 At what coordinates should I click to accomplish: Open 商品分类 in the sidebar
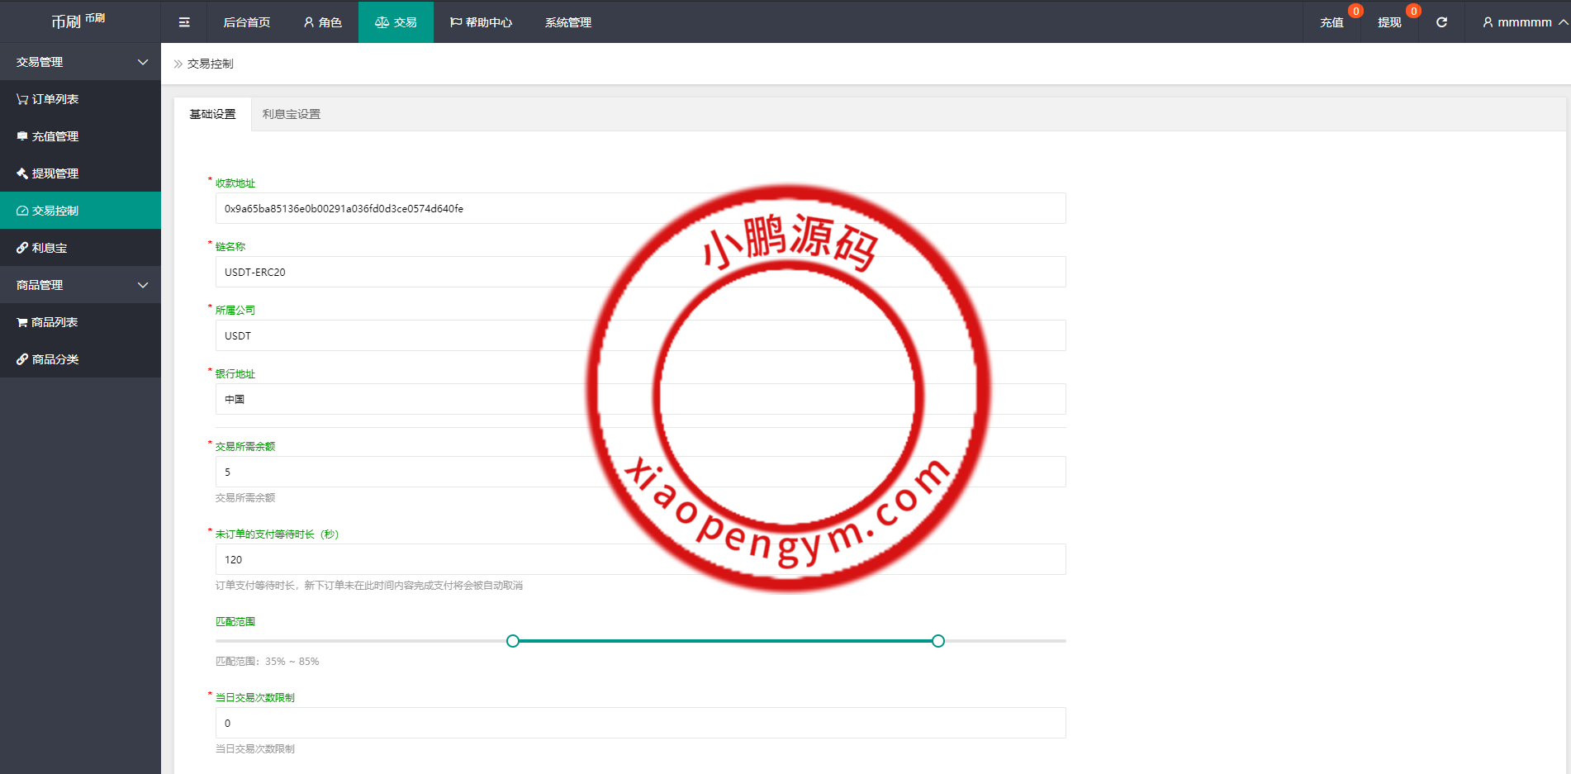click(x=48, y=359)
